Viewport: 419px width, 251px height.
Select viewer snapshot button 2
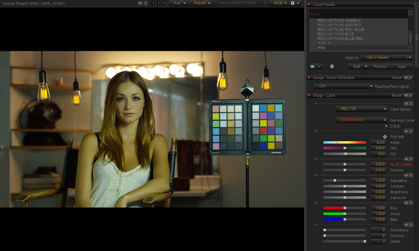pos(158,3)
